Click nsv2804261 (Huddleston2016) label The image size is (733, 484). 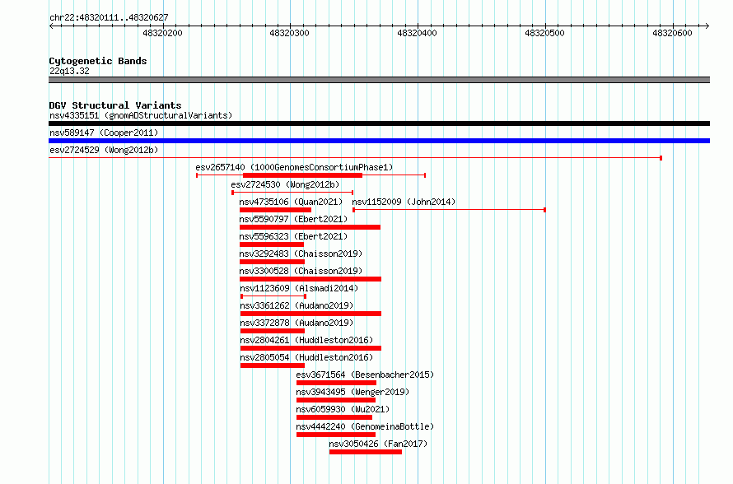306,340
